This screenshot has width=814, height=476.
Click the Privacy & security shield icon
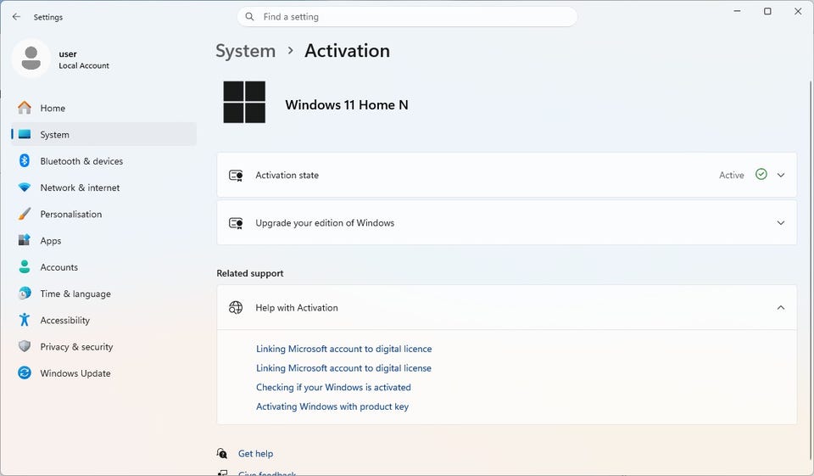click(x=25, y=347)
